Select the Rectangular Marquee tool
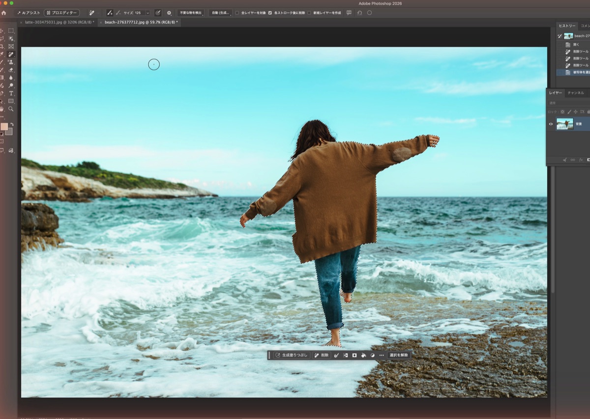Screen dimensions: 590x419 coord(11,30)
